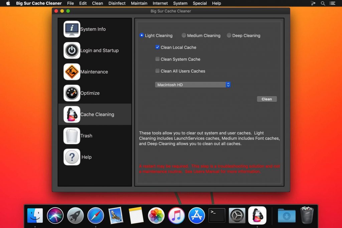Click the Optimize gauge icon

click(72, 93)
